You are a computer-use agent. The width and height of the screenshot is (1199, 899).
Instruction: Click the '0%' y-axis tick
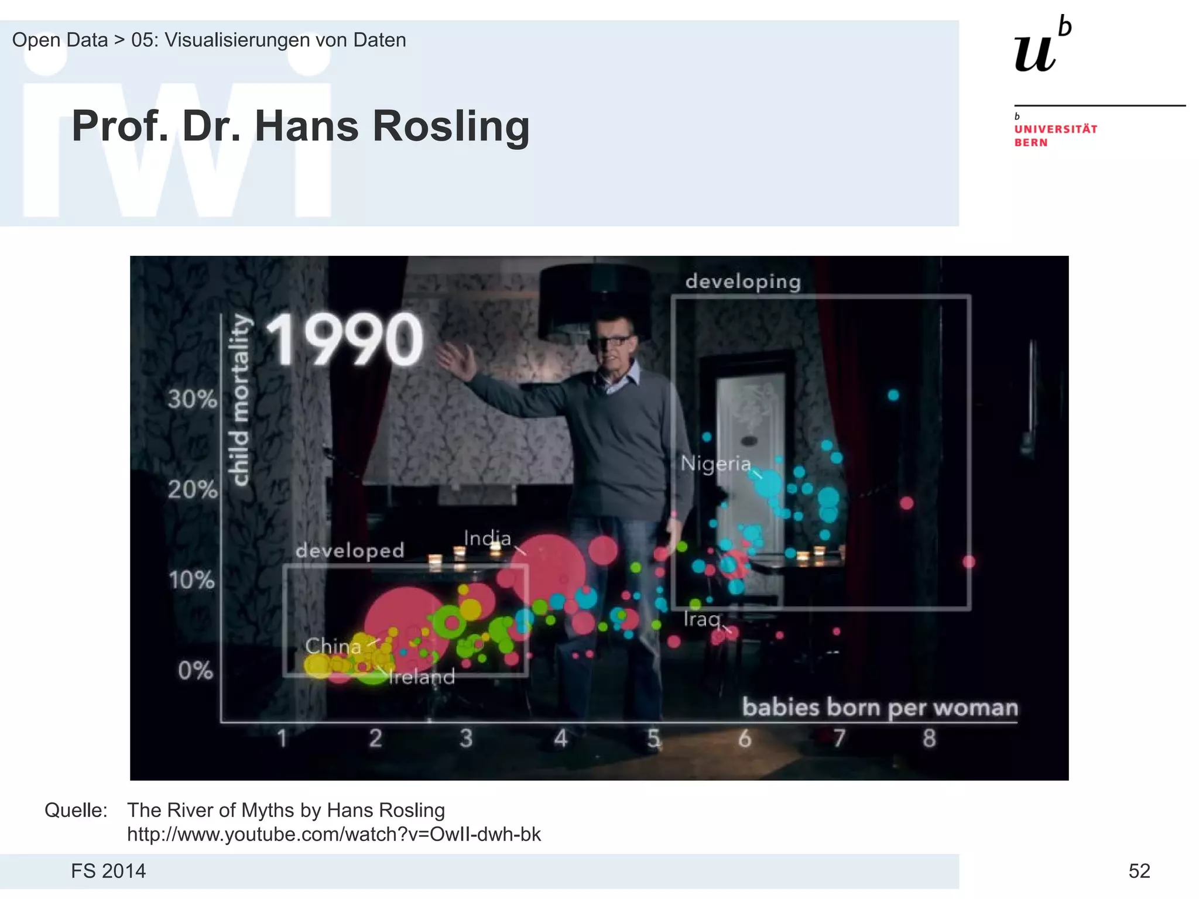196,671
